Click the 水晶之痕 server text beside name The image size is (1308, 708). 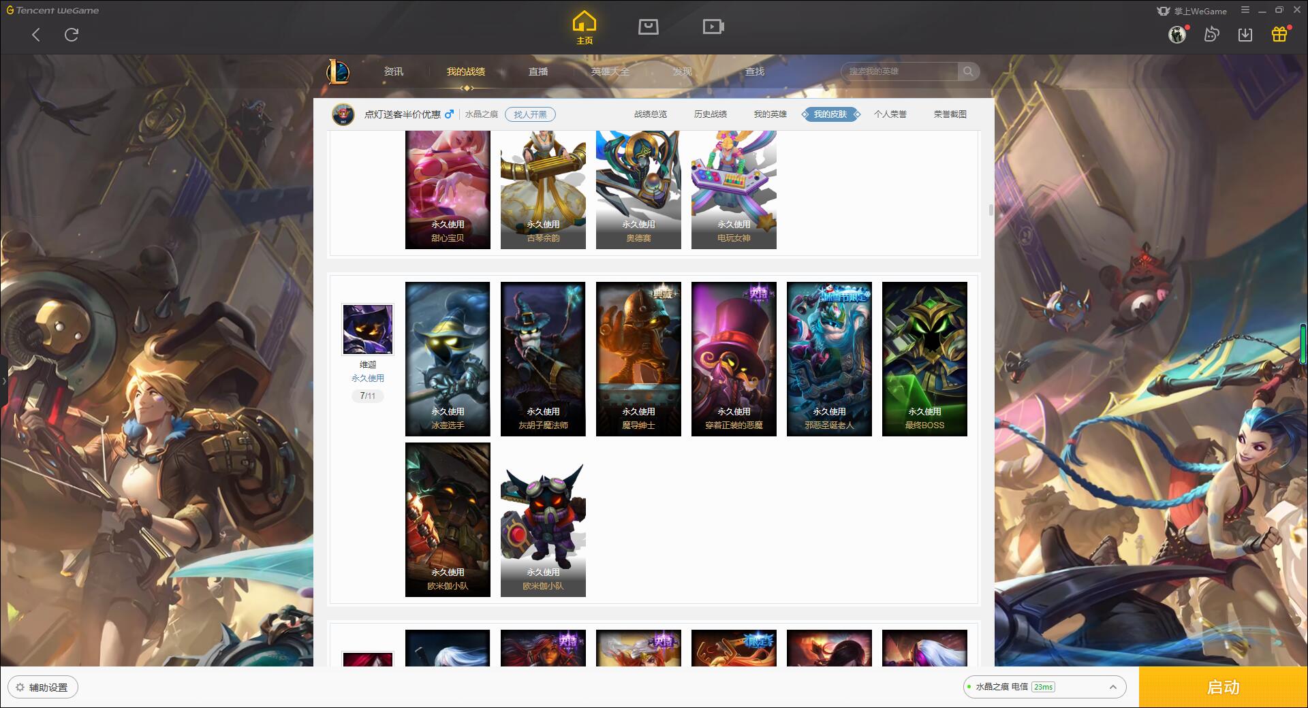click(x=482, y=114)
